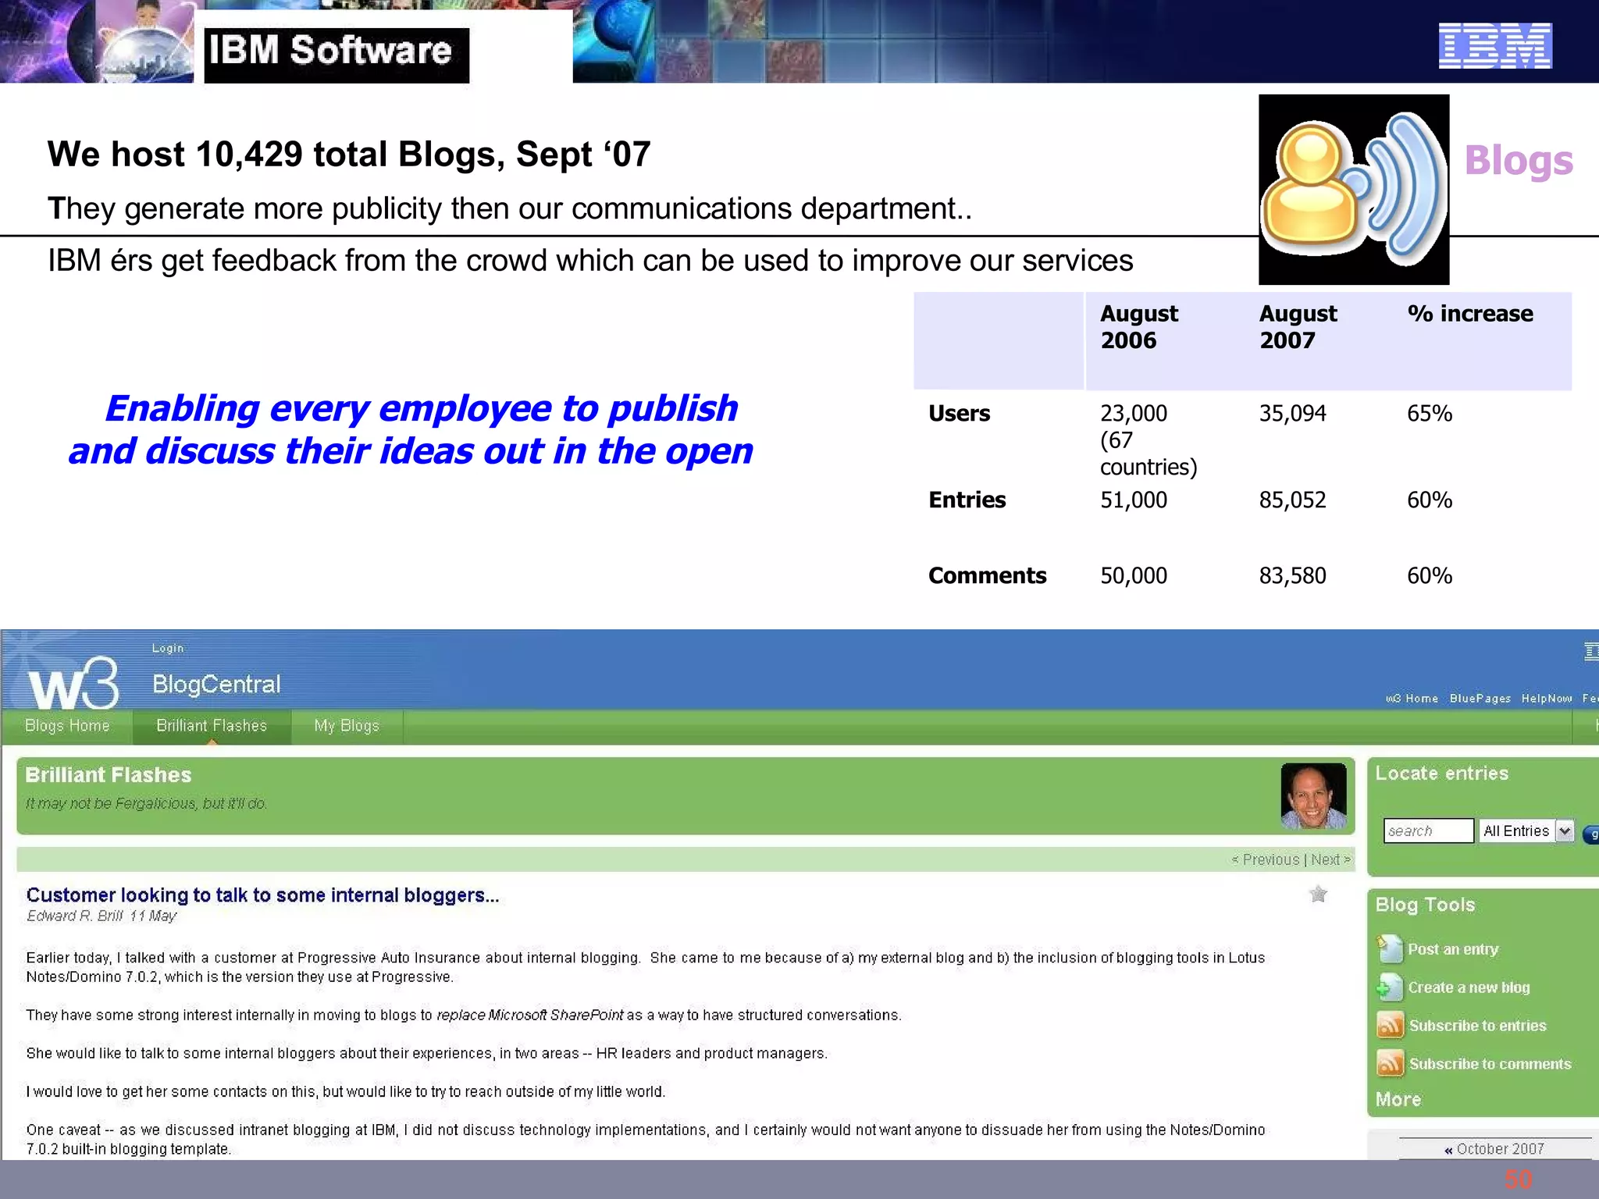The image size is (1599, 1199).
Task: Click the 51,000 entries value
Action: (1134, 500)
